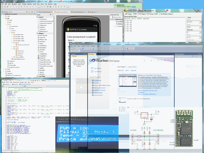
Task: Switch to the AndroidManifest.xml editor tab
Action: pyautogui.click(x=78, y=12)
